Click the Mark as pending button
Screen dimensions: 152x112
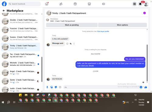point(72,25)
